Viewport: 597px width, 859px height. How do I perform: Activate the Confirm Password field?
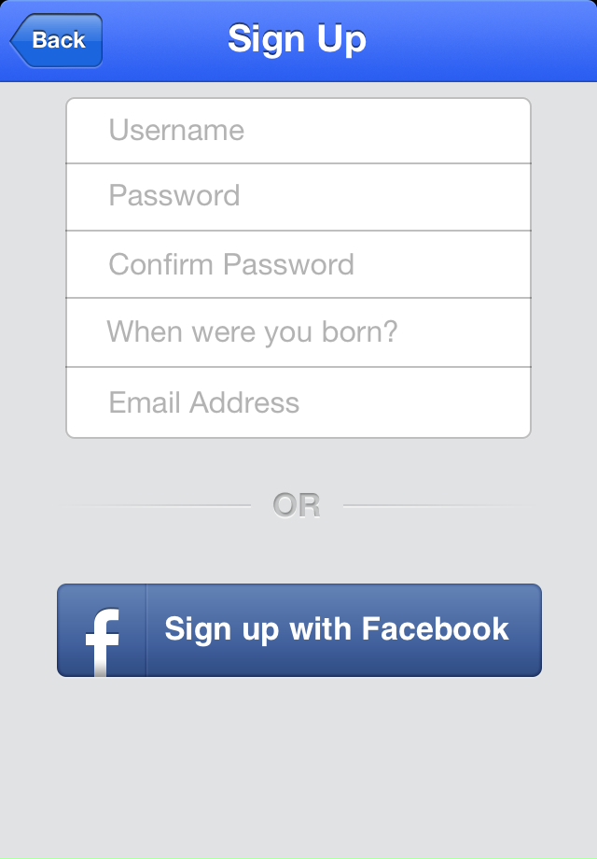[298, 264]
